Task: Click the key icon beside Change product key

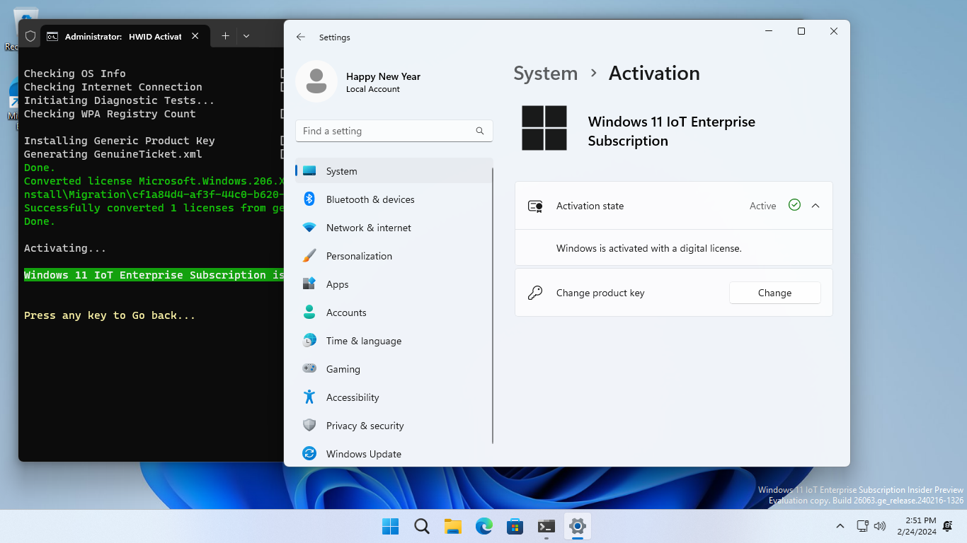Action: click(x=535, y=293)
